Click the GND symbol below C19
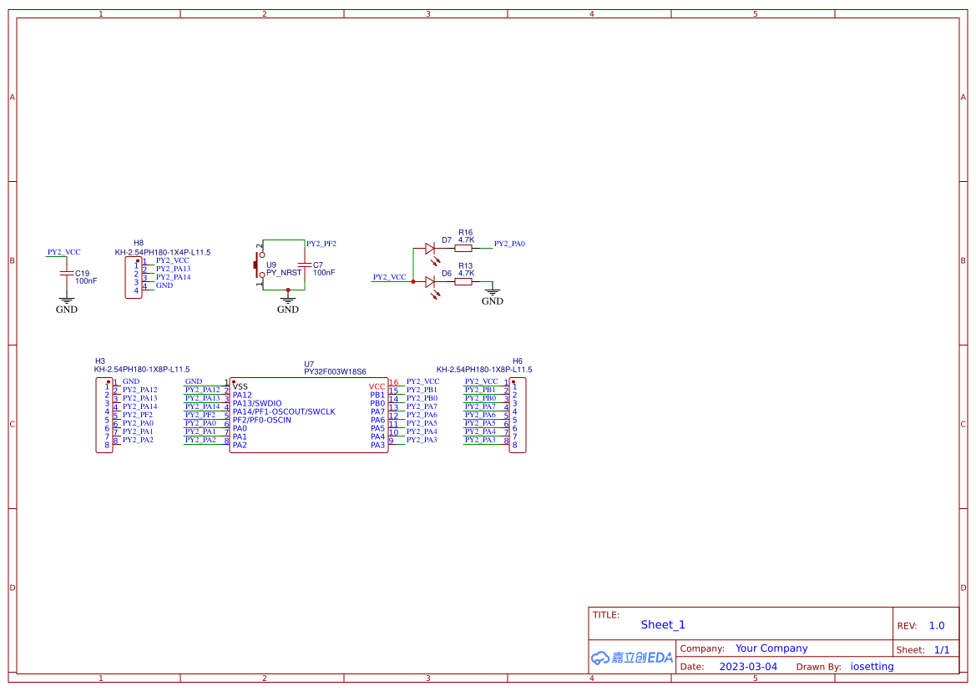976x691 pixels. [x=67, y=305]
